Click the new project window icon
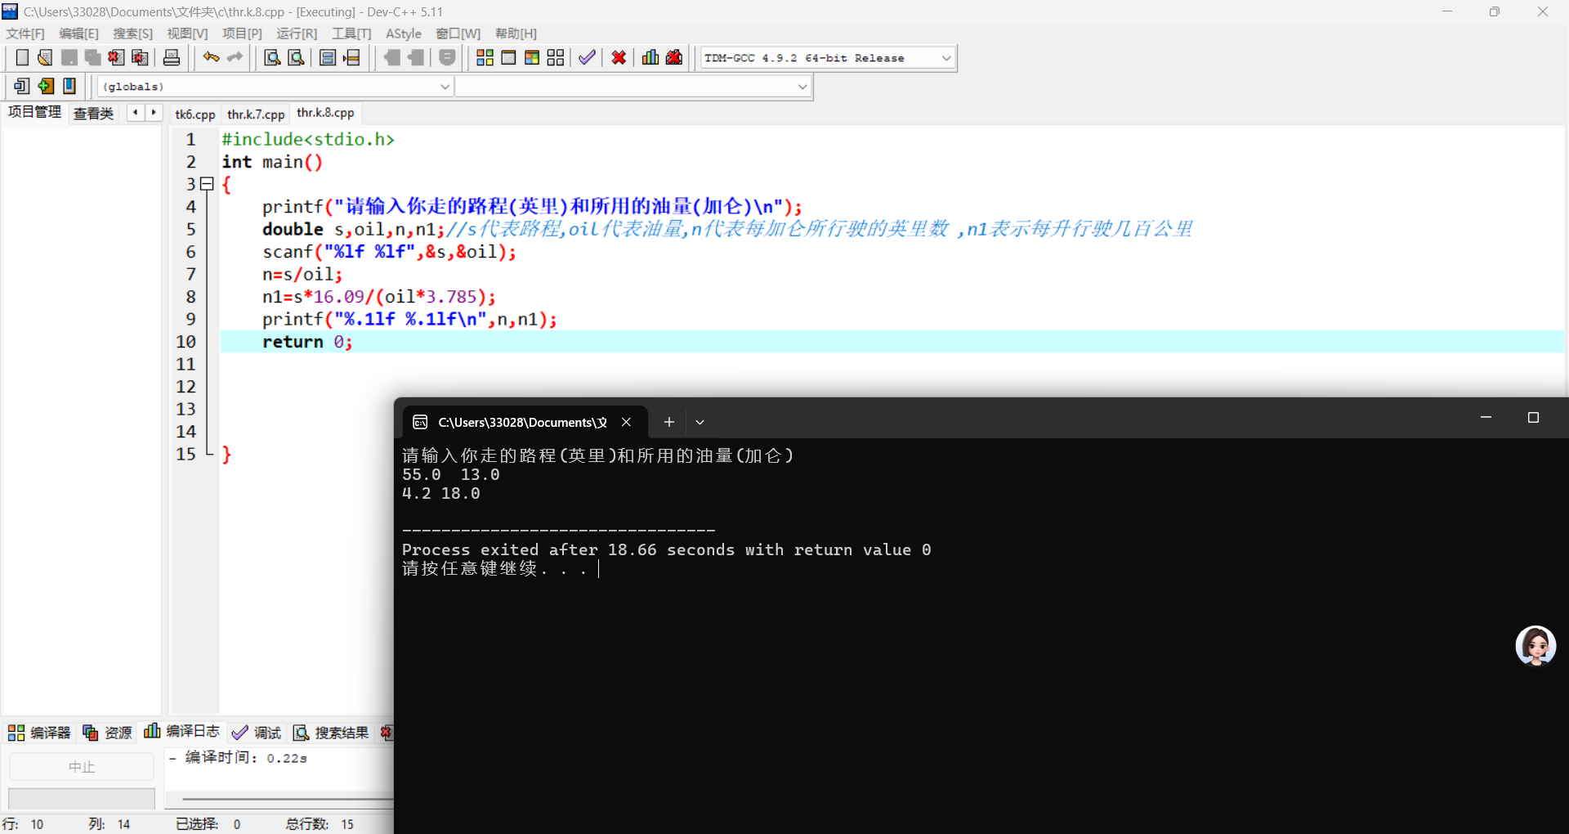The image size is (1569, 834). point(22,86)
